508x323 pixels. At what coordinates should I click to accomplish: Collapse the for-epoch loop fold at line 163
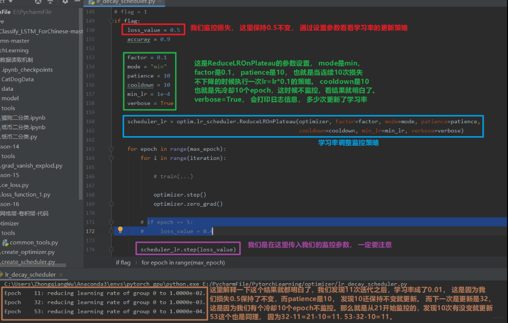(111, 149)
